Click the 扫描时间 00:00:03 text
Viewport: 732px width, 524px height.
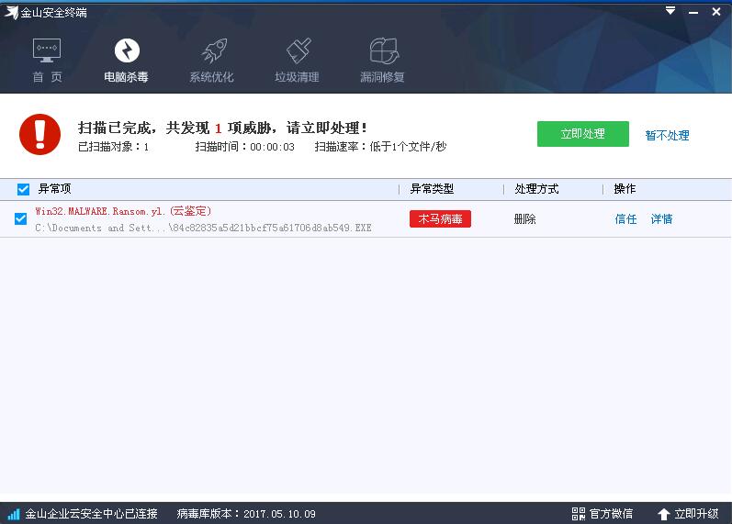pyautogui.click(x=244, y=147)
